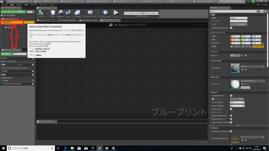Open クラスのデフォルト class defaults

[90, 14]
